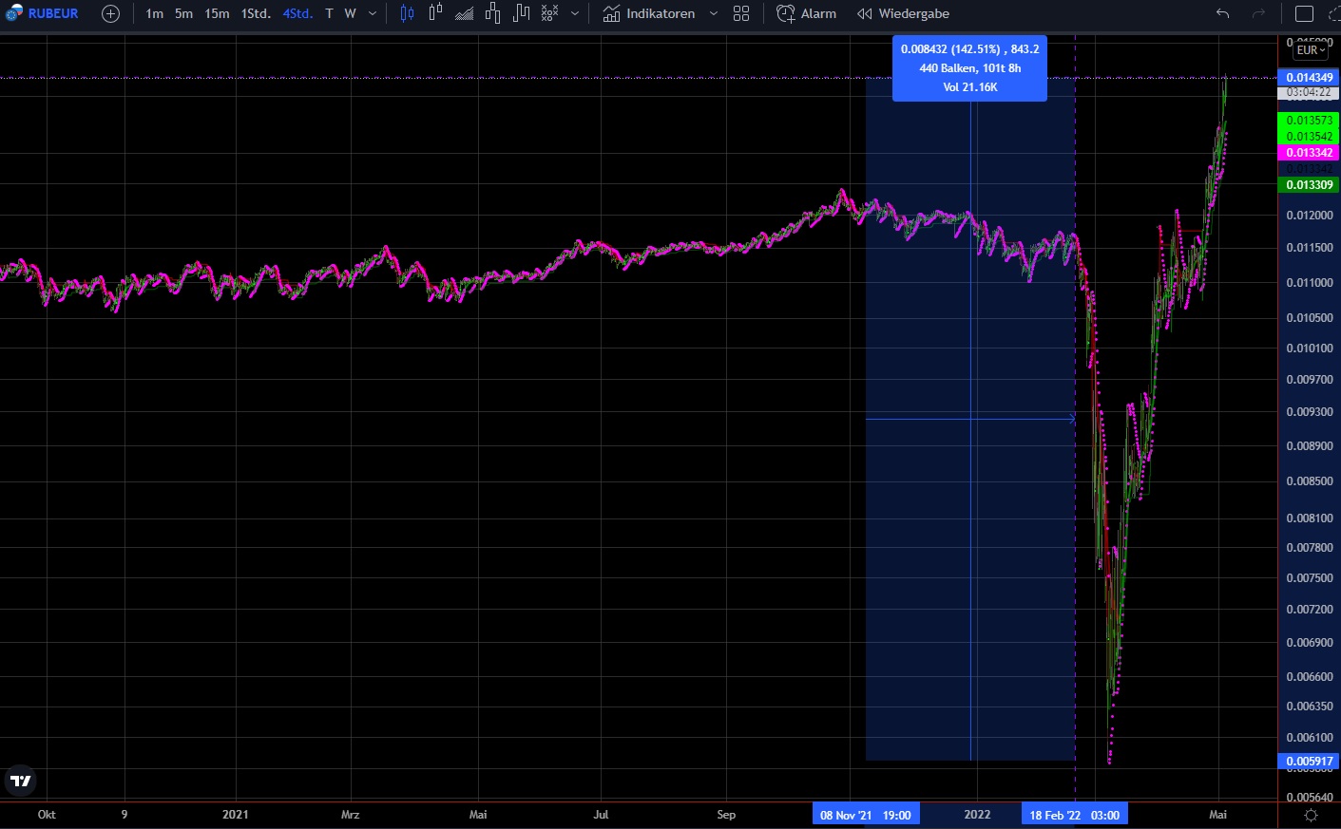Click the TradingView logo on the chart
The height and width of the screenshot is (829, 1341).
click(x=20, y=781)
